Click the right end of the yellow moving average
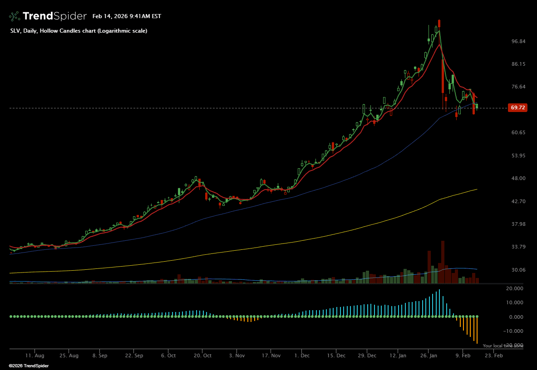 477,190
